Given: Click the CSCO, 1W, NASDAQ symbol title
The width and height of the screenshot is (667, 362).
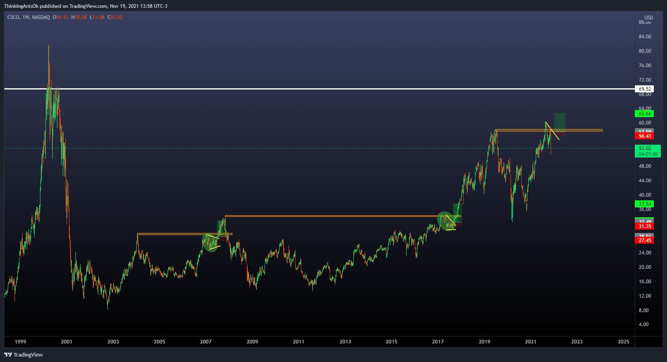Looking at the screenshot, I should [28, 17].
